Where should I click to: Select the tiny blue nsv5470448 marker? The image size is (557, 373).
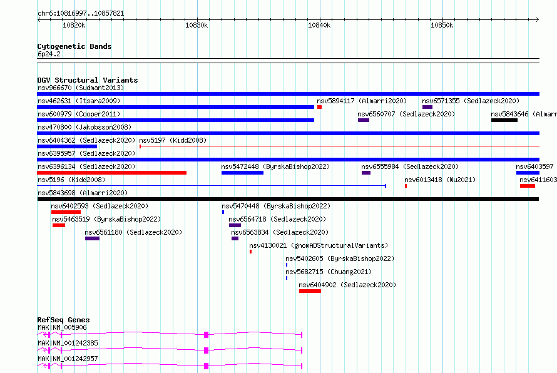[x=223, y=212]
